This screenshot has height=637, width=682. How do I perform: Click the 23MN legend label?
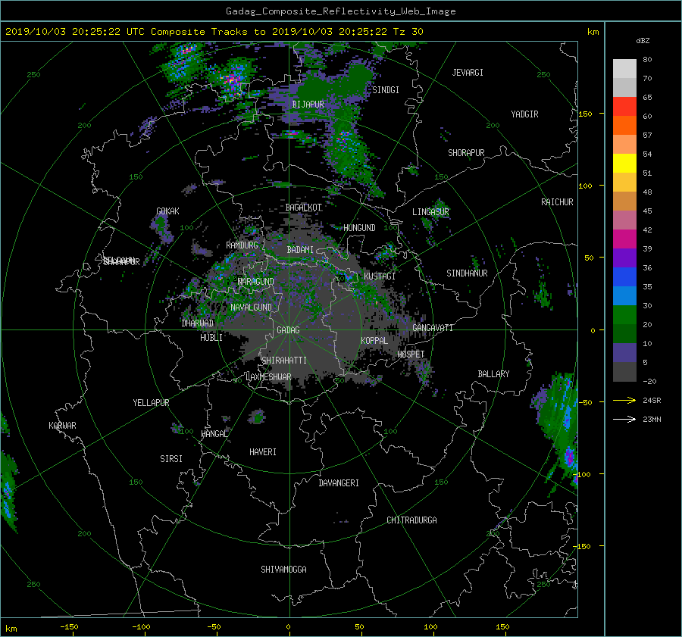click(652, 419)
